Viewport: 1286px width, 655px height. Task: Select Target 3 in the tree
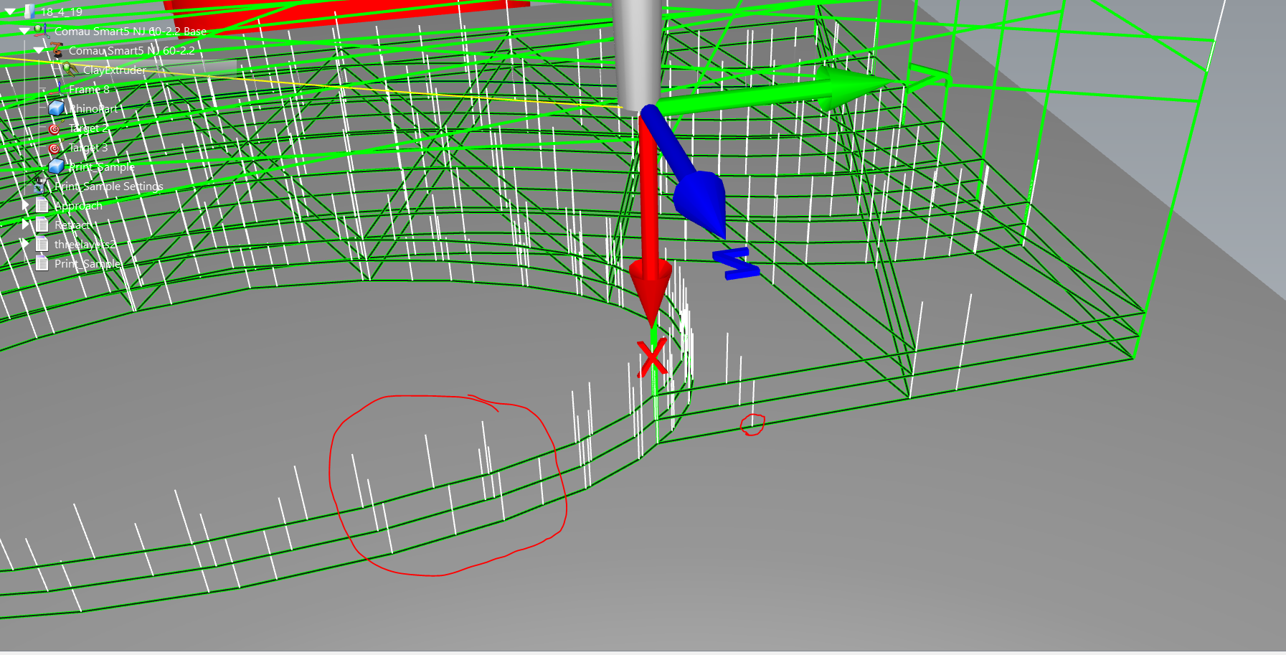click(x=88, y=148)
